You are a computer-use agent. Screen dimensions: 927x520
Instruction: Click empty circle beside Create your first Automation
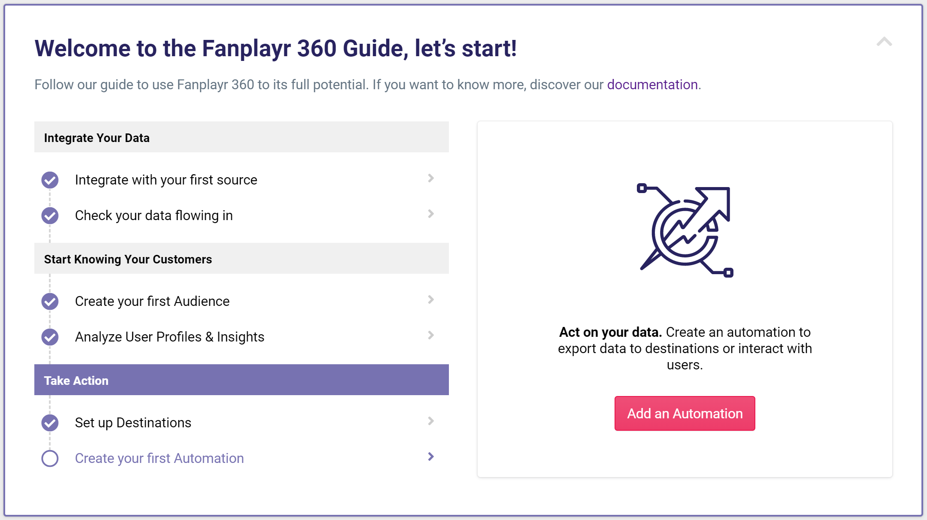click(x=50, y=458)
